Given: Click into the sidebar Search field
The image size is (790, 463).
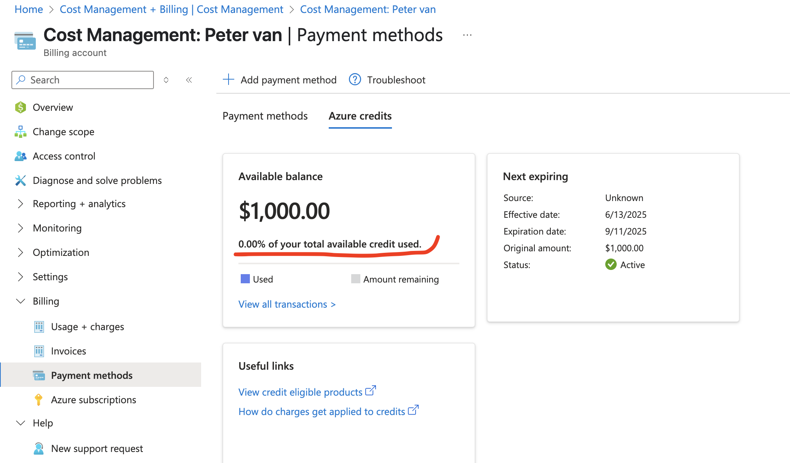Looking at the screenshot, I should pyautogui.click(x=83, y=80).
